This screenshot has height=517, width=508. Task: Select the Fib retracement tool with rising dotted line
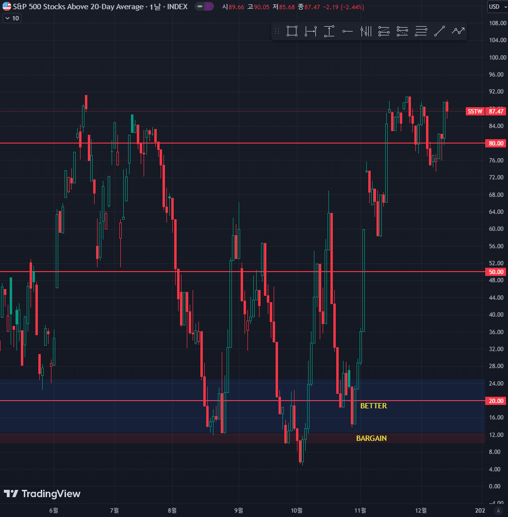(384, 32)
